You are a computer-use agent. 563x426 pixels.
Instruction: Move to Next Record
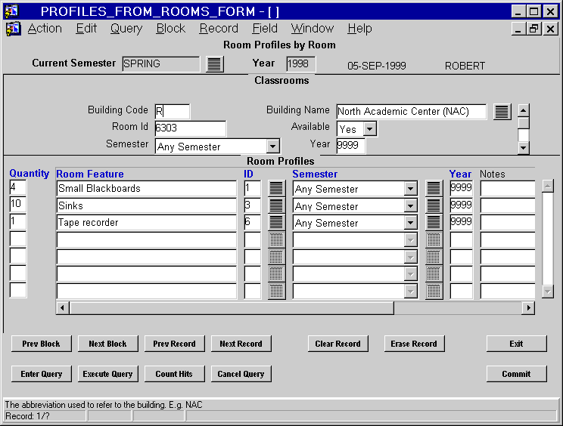241,344
